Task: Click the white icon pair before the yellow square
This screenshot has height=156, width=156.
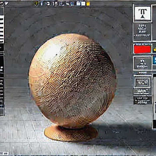Action: tap(81, 4)
